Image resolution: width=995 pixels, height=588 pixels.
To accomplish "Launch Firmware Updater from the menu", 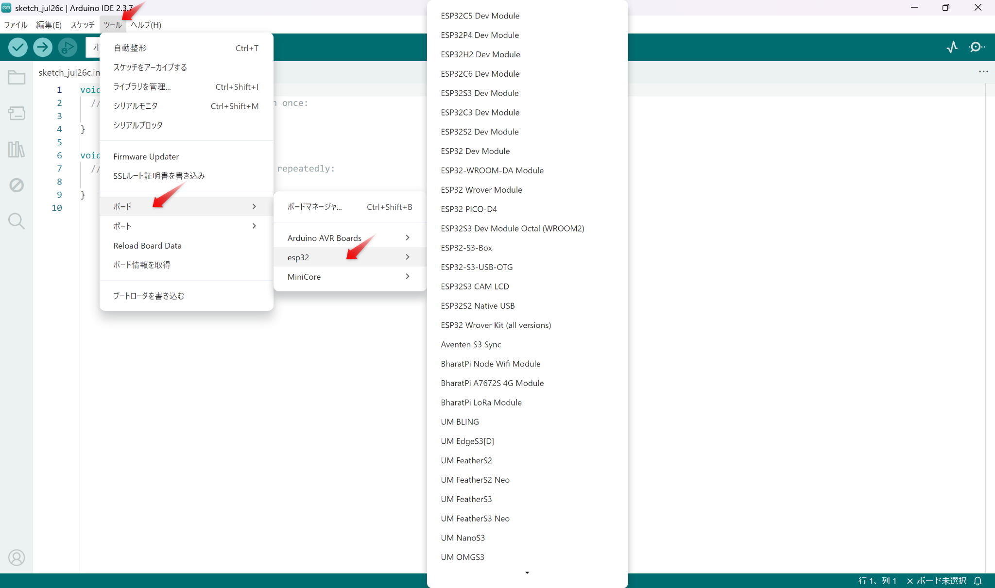I will point(187,156).
